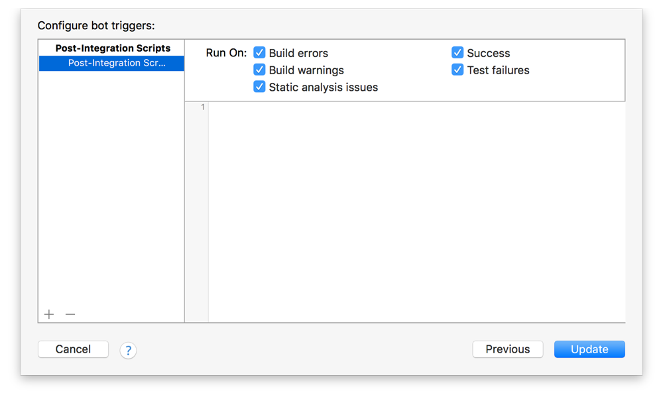
Task: Click the line number gutter showing 1
Action: pyautogui.click(x=202, y=107)
